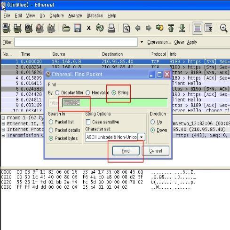Viewport: 230px width, 230px height.
Task: Maximize the Find Packet dialog
Action: click(159, 75)
